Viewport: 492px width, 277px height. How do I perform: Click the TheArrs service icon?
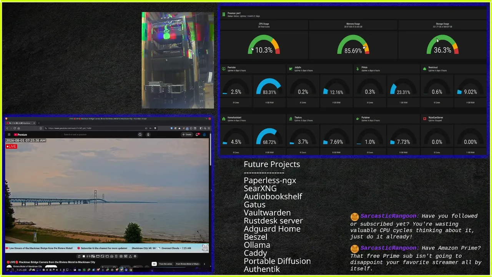click(x=291, y=119)
